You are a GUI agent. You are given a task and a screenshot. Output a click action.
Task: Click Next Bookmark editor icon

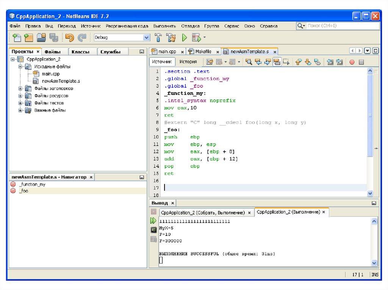pyautogui.click(x=308, y=62)
